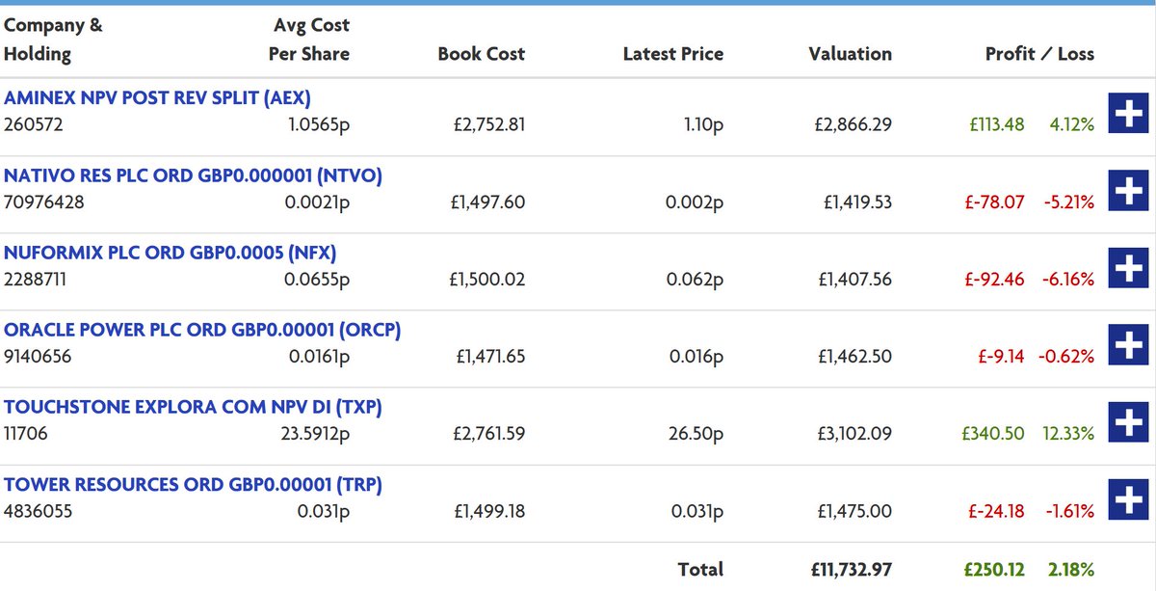This screenshot has width=1156, height=591.
Task: Select Touchstone profit £340.50
Action: click(995, 433)
